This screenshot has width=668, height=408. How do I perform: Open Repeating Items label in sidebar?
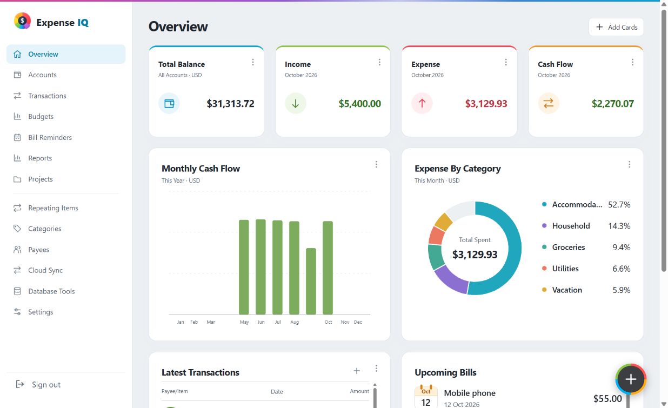(x=53, y=208)
